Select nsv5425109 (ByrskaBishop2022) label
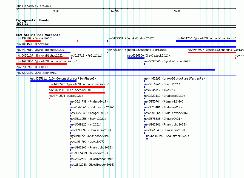 (x=40, y=56)
